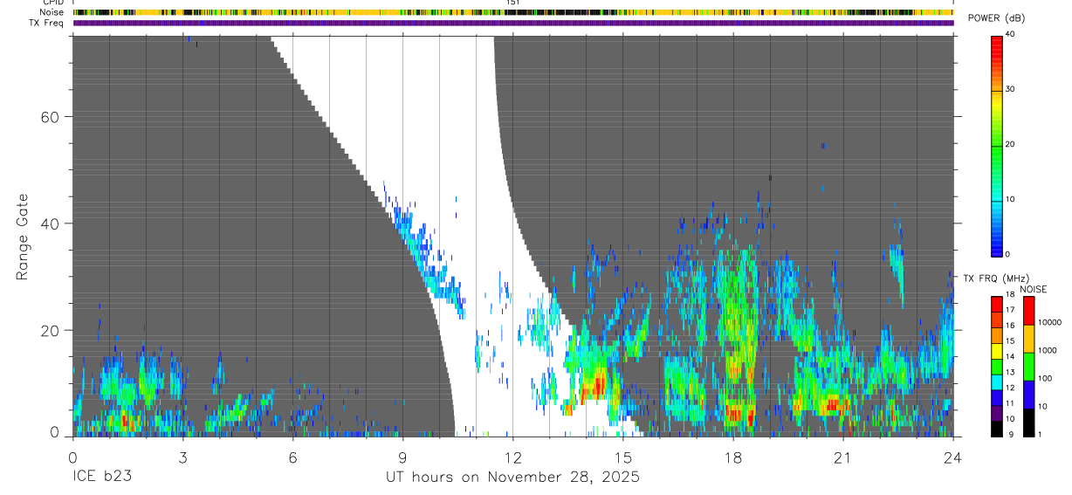Click the strong red echo near 18 UT at low range
The image size is (1072, 495).
736,414
